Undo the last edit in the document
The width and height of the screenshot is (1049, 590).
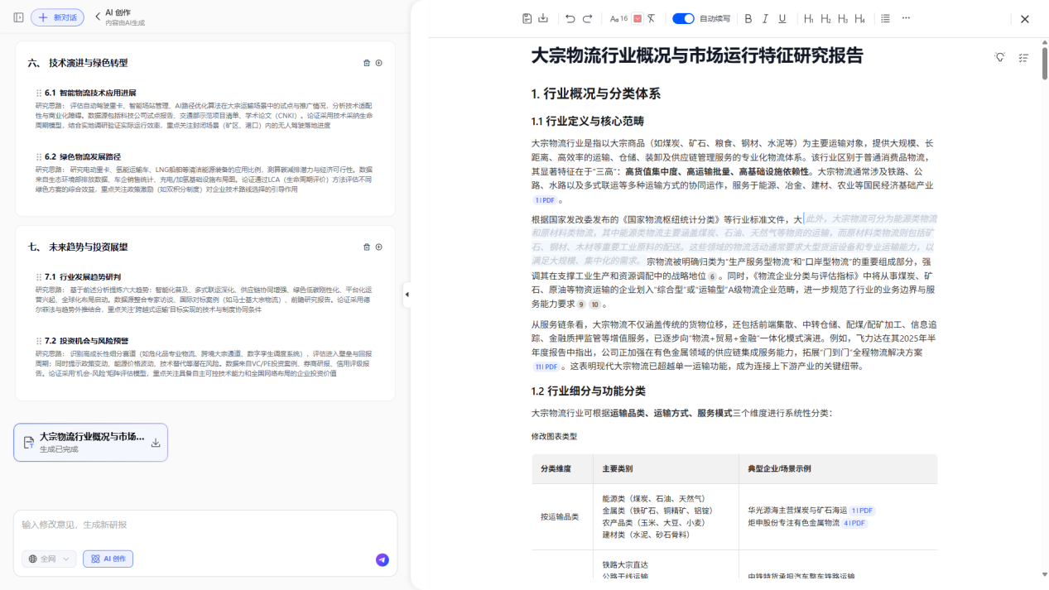tap(569, 17)
